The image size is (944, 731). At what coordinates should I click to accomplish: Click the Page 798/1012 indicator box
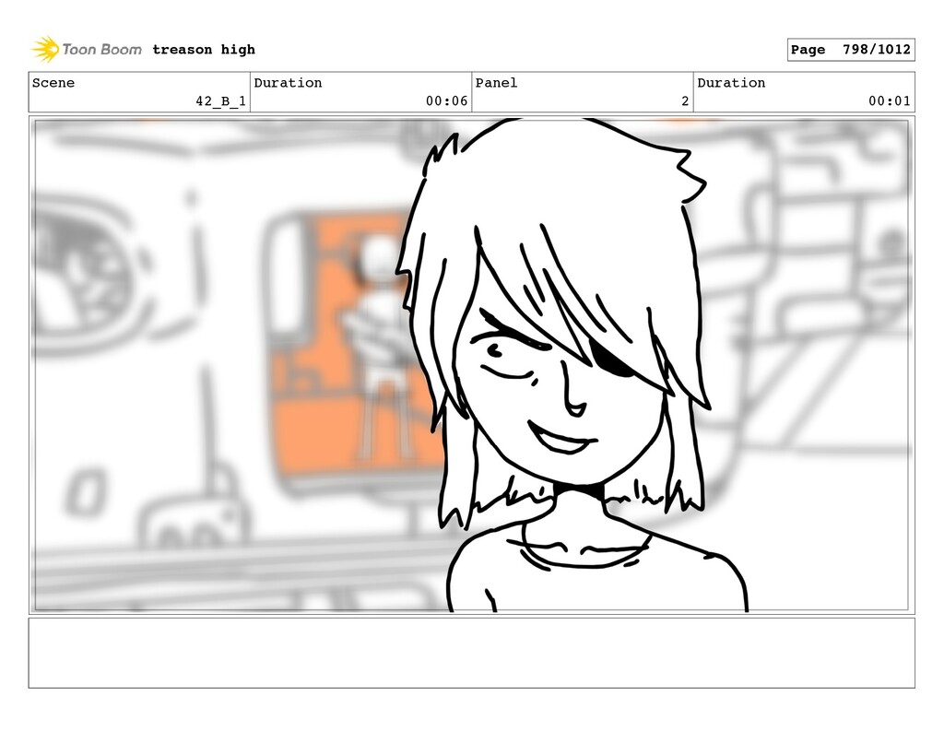point(851,50)
